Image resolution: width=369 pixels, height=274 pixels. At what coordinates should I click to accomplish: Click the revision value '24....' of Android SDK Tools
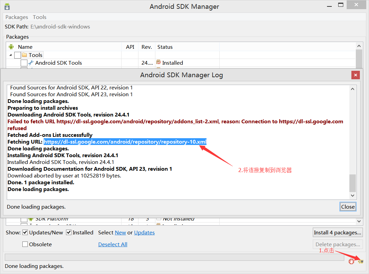click(x=147, y=63)
